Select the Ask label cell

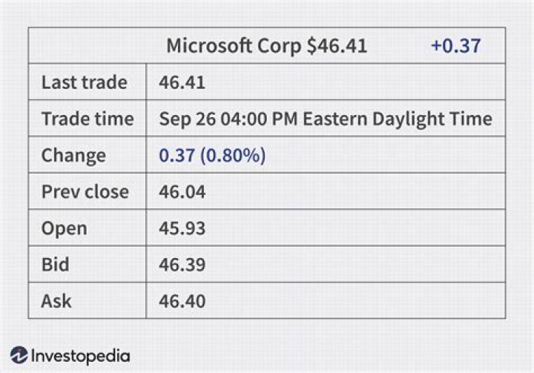(x=56, y=301)
